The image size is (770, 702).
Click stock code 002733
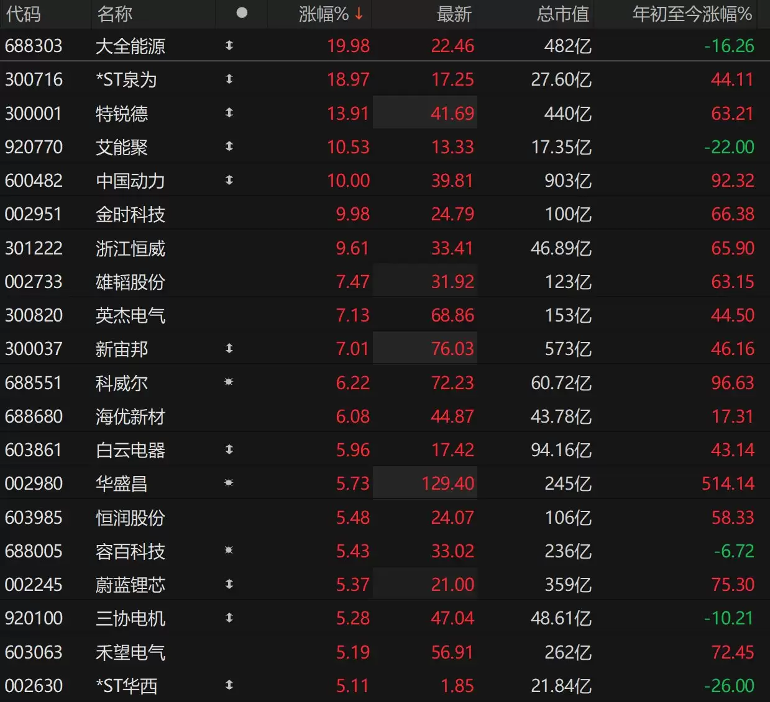click(34, 282)
